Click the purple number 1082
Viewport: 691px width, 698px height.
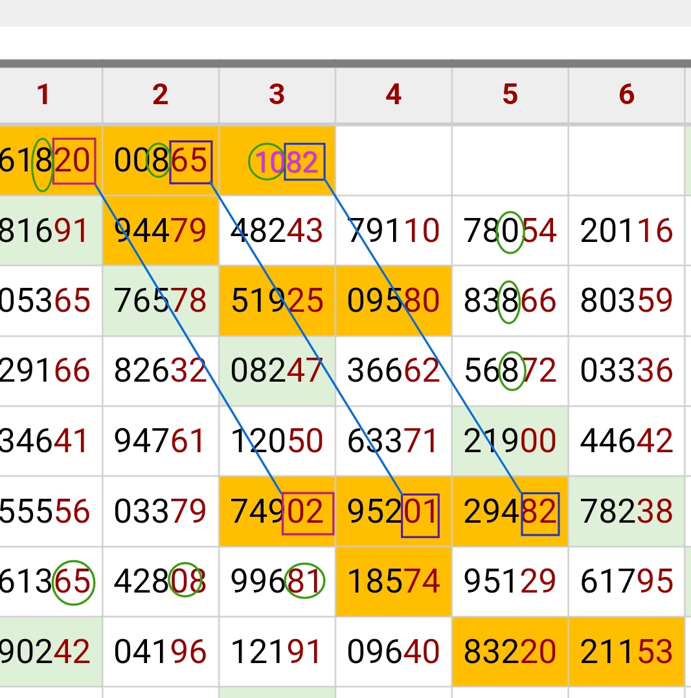click(x=287, y=162)
